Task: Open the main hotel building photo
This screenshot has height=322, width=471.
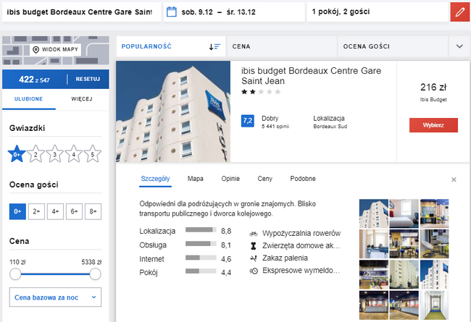Action: [173, 111]
